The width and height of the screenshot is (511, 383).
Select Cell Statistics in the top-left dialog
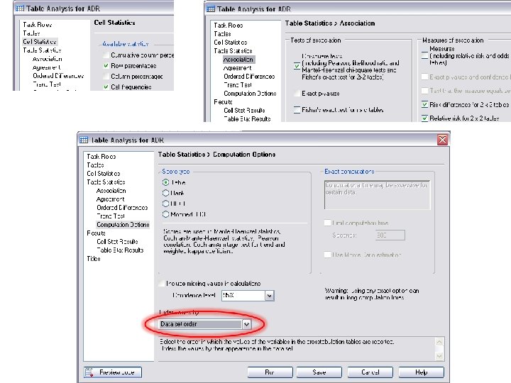[40, 42]
